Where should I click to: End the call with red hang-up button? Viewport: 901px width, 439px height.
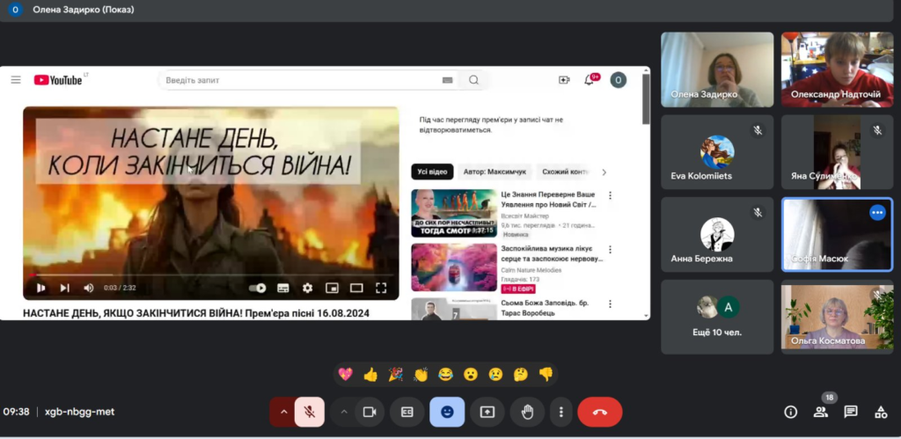point(599,412)
